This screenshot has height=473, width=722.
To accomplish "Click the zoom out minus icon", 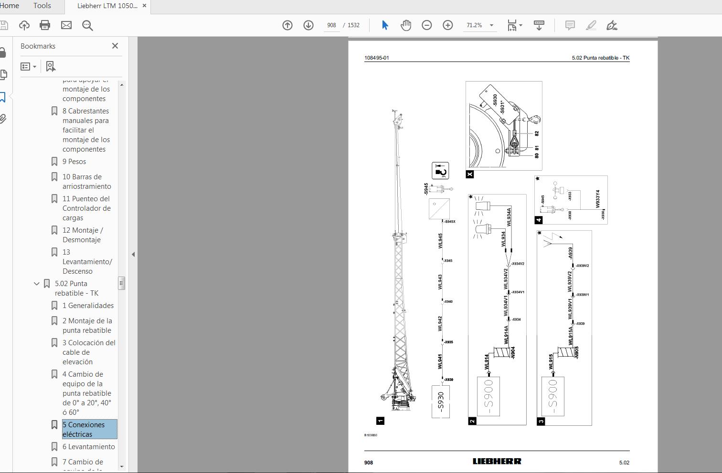I will [427, 25].
